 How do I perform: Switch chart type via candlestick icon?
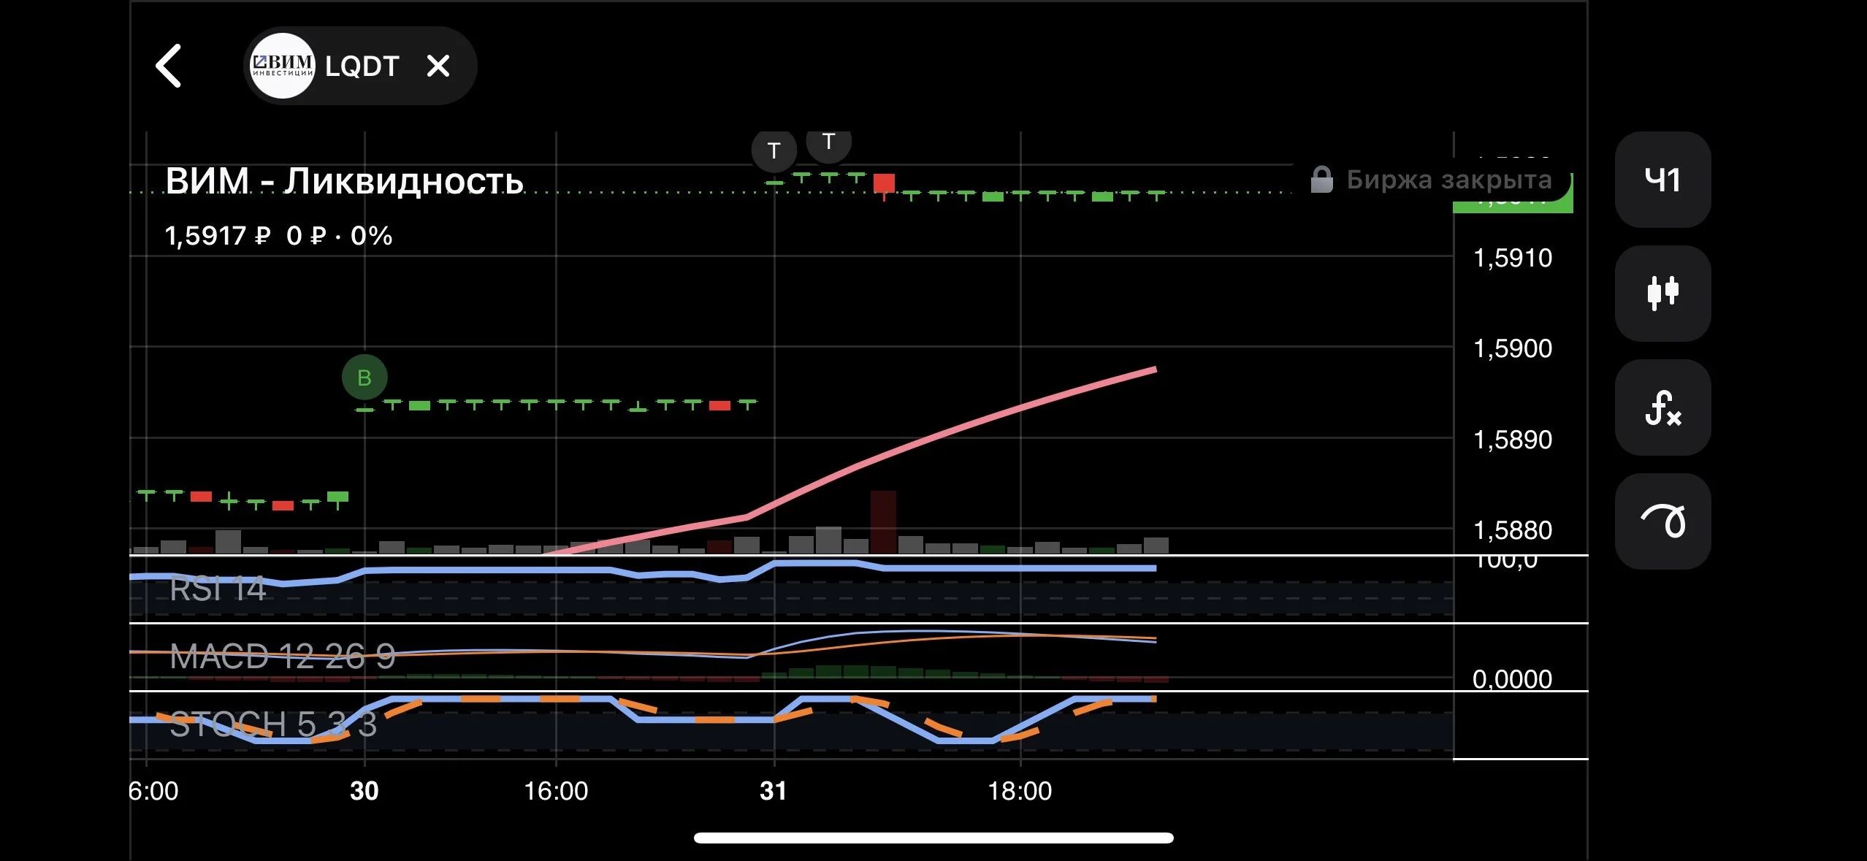point(1662,294)
